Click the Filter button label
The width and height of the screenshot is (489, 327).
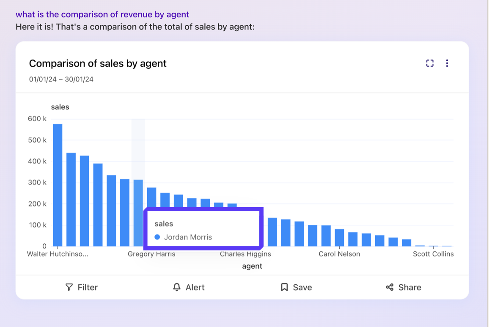88,287
